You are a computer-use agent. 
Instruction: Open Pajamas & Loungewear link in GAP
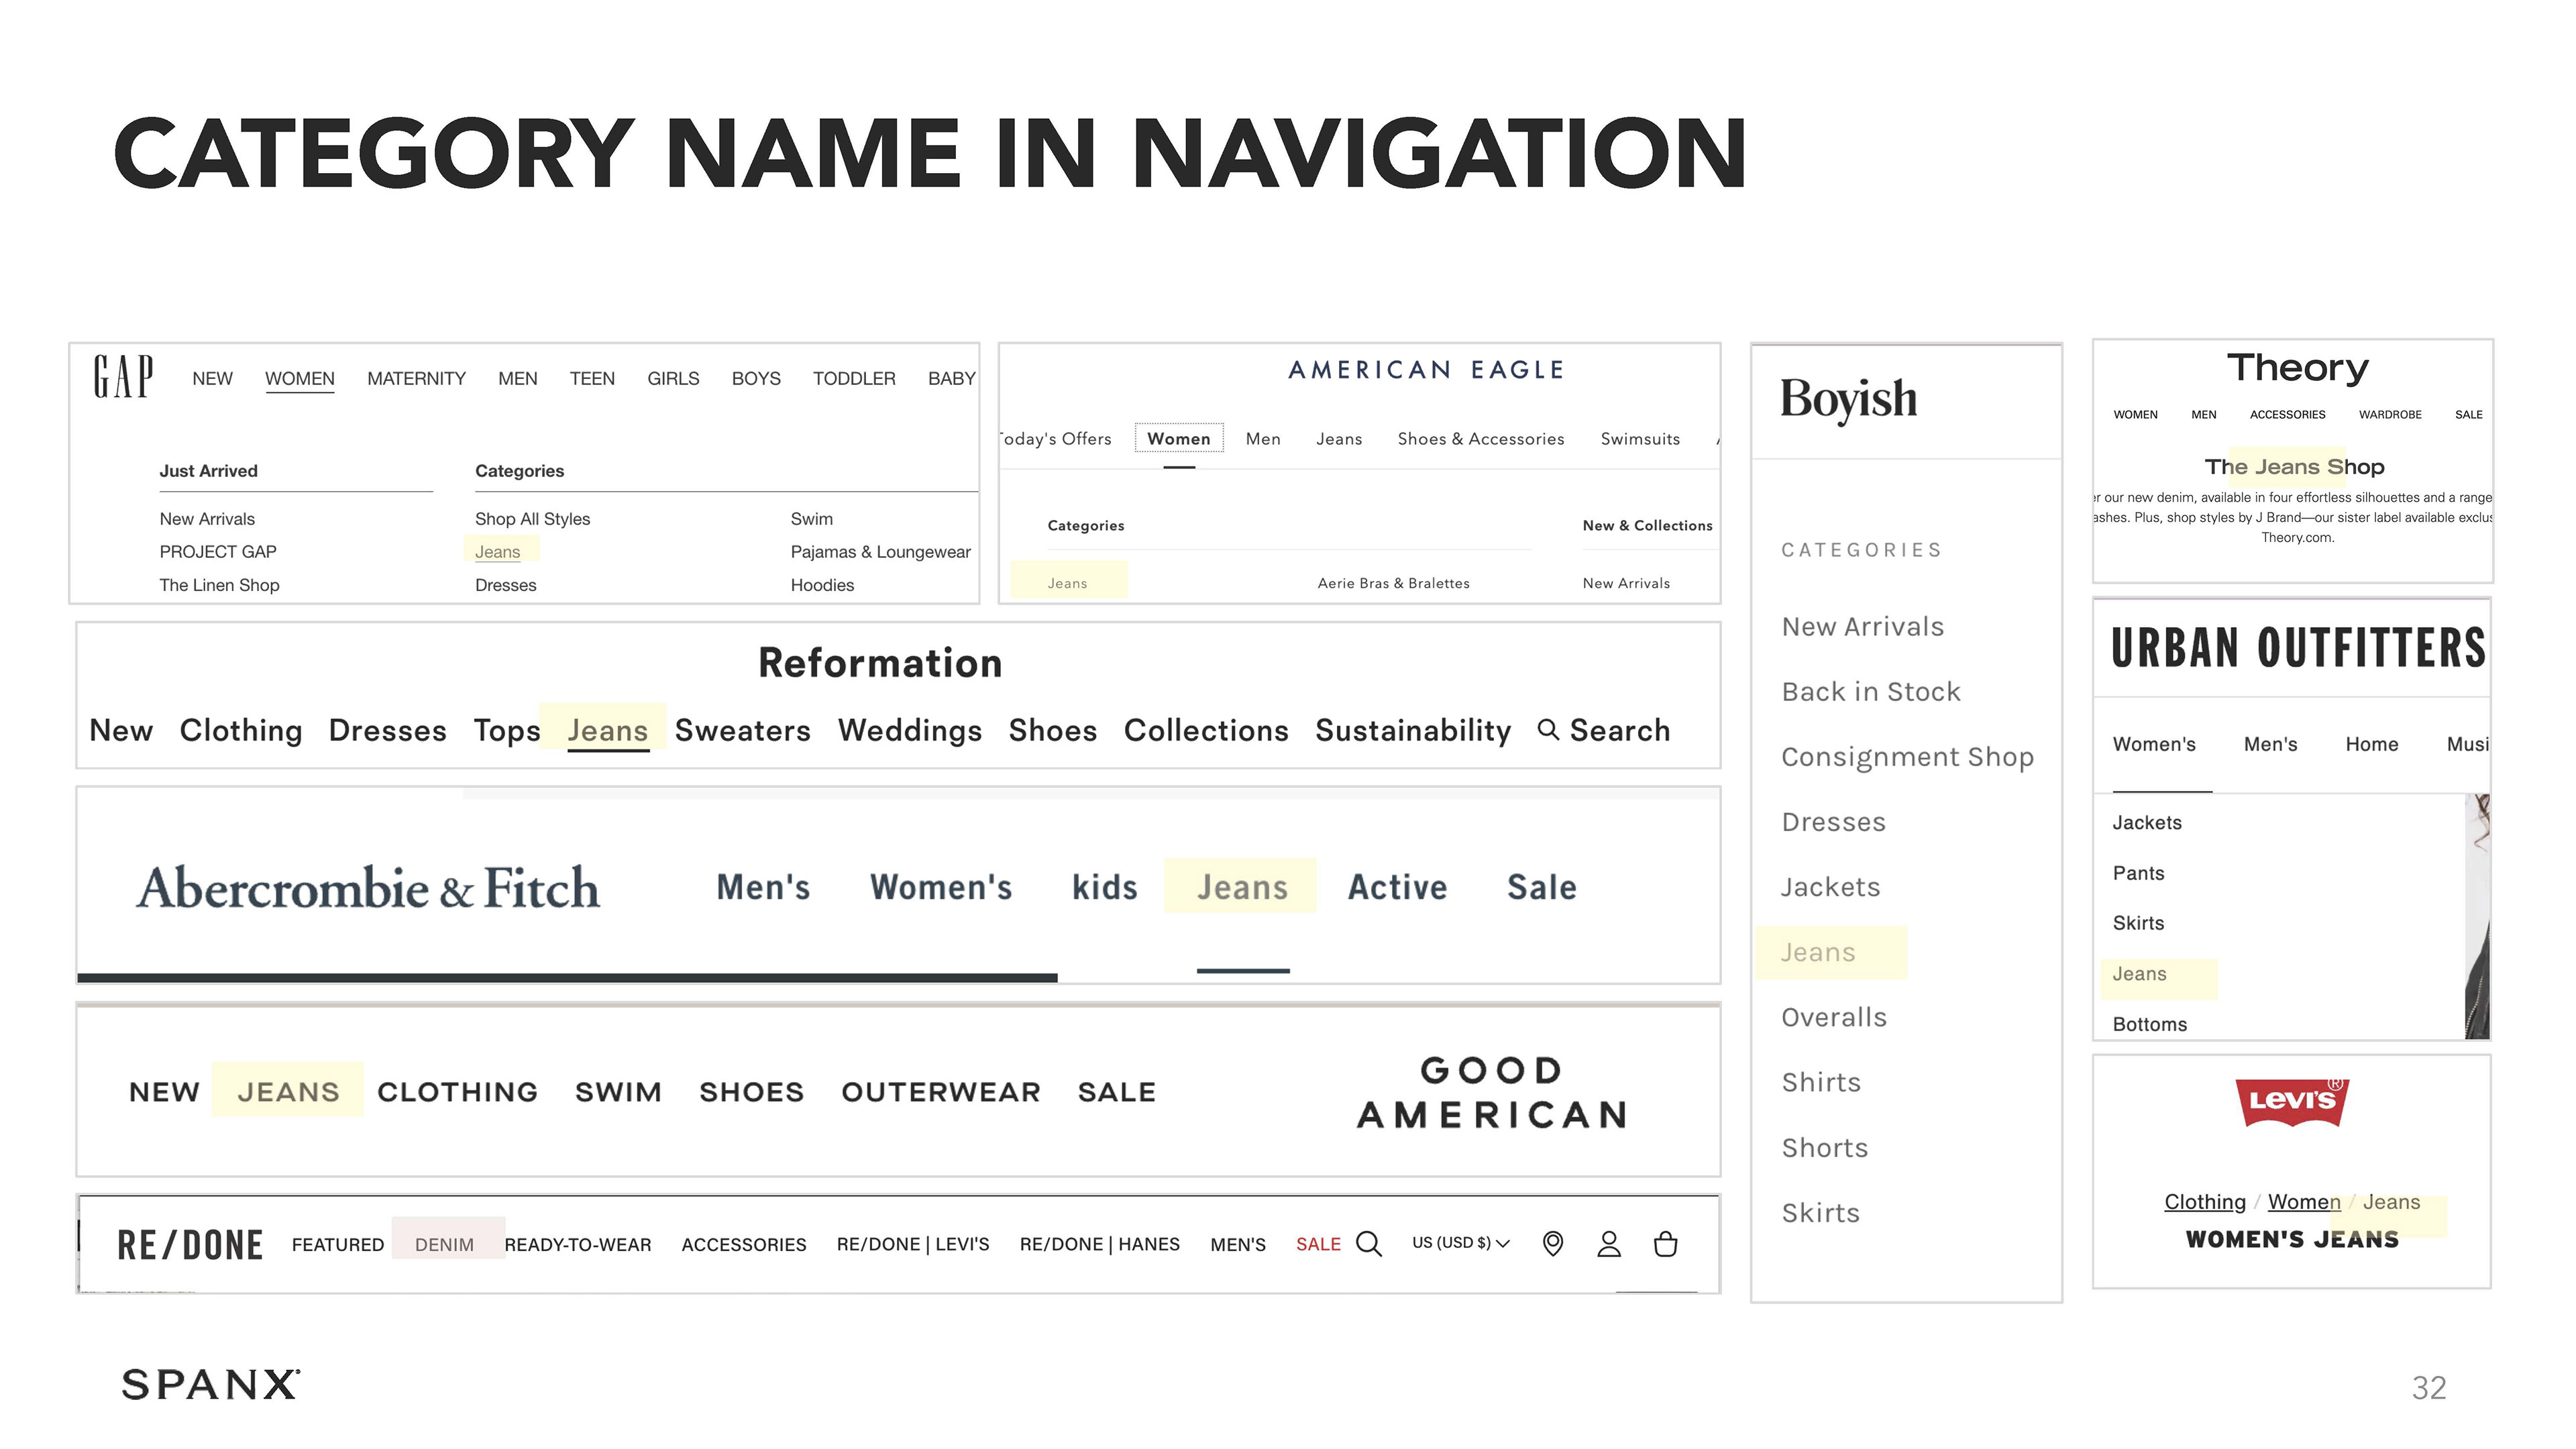click(881, 552)
